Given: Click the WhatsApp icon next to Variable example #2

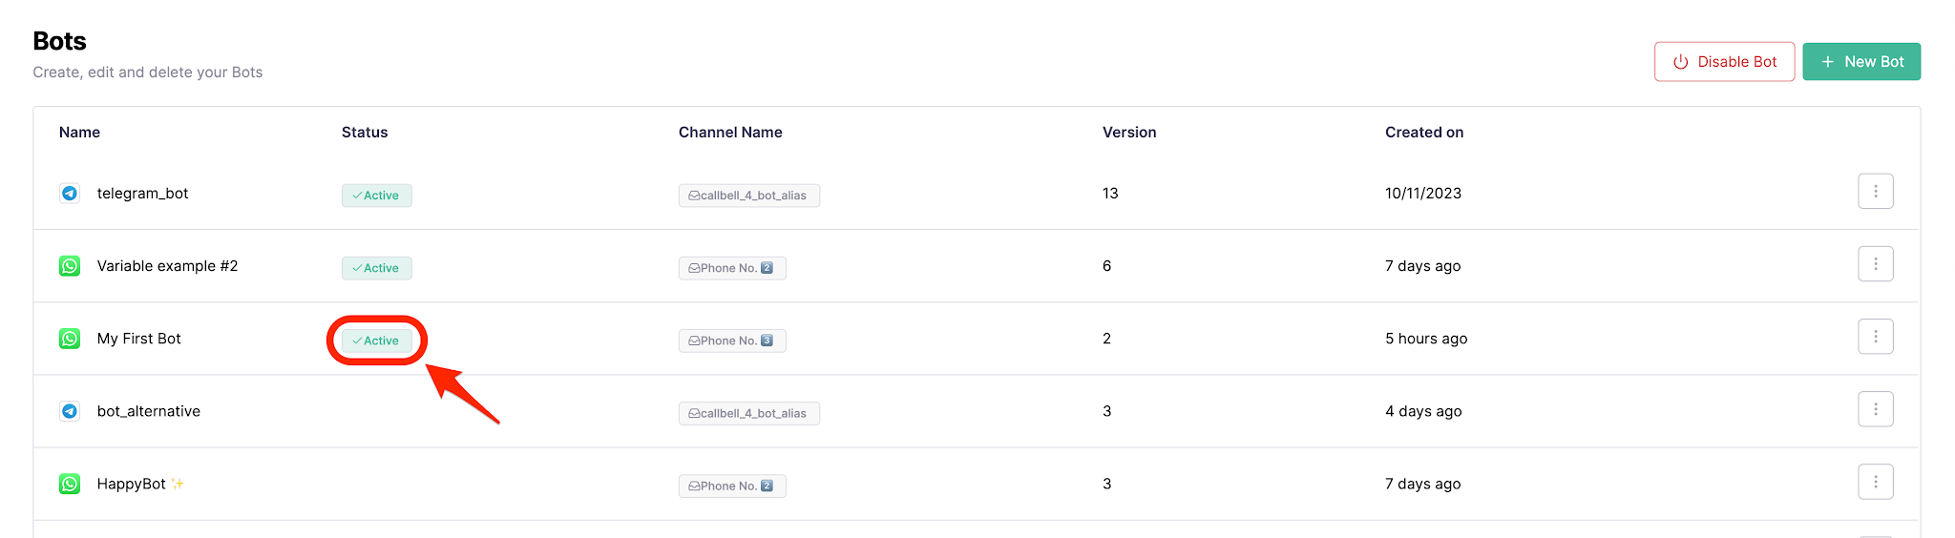Looking at the screenshot, I should pyautogui.click(x=70, y=266).
